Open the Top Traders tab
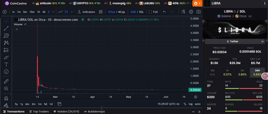The width and height of the screenshot is (268, 114). point(39,111)
